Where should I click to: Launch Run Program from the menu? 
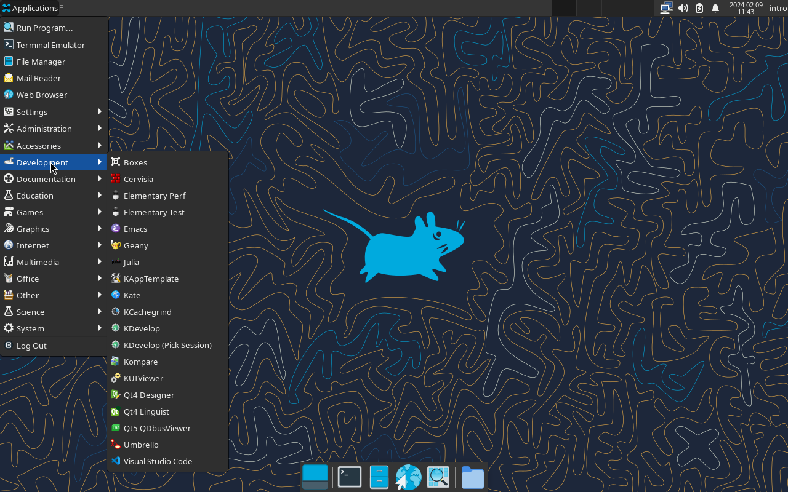54,28
